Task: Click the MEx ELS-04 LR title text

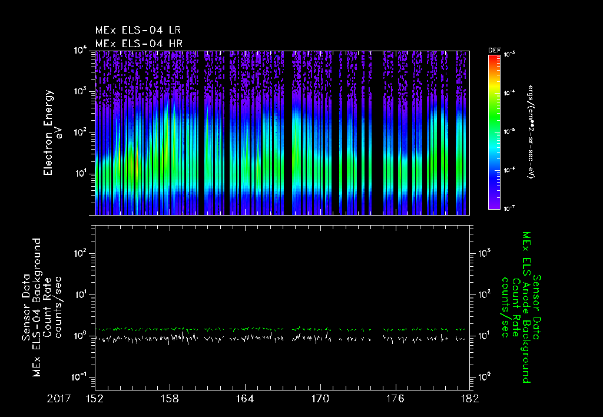Action: pyautogui.click(x=138, y=30)
